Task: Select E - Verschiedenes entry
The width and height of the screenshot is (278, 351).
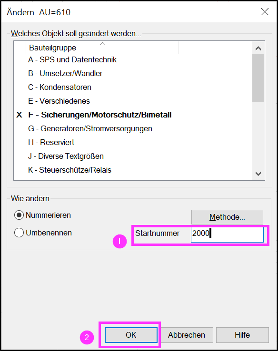Action: [x=59, y=101]
